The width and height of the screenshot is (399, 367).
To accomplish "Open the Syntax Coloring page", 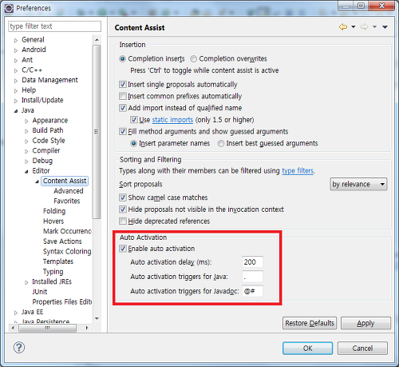I will point(67,251).
